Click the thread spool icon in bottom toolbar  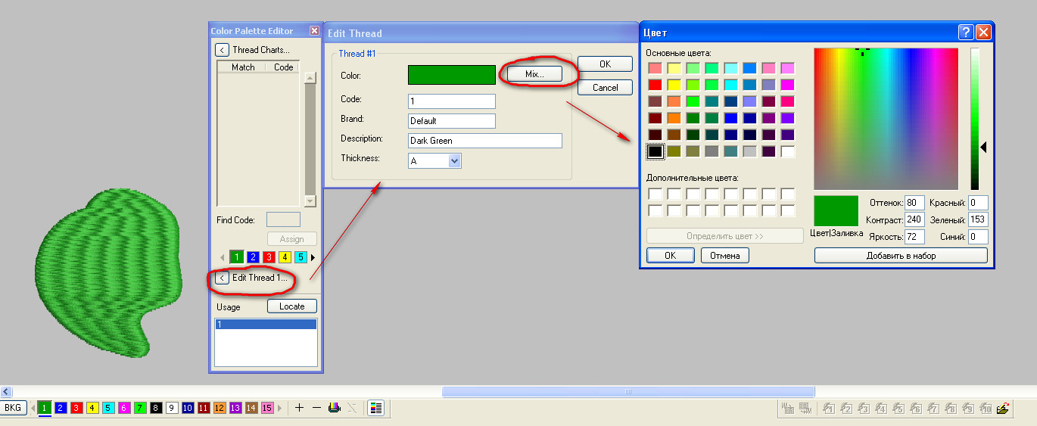tap(334, 408)
